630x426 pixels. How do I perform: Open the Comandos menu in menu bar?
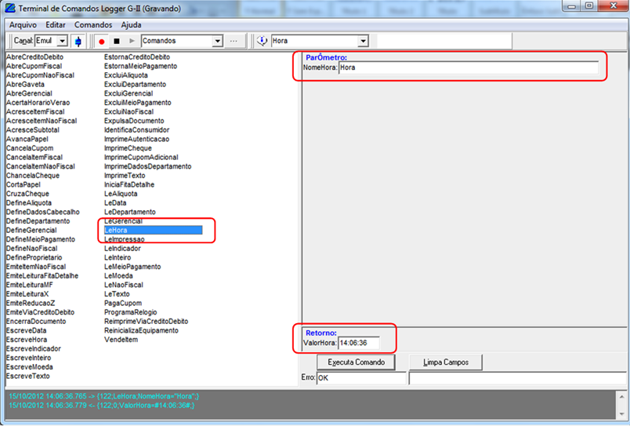pos(93,24)
